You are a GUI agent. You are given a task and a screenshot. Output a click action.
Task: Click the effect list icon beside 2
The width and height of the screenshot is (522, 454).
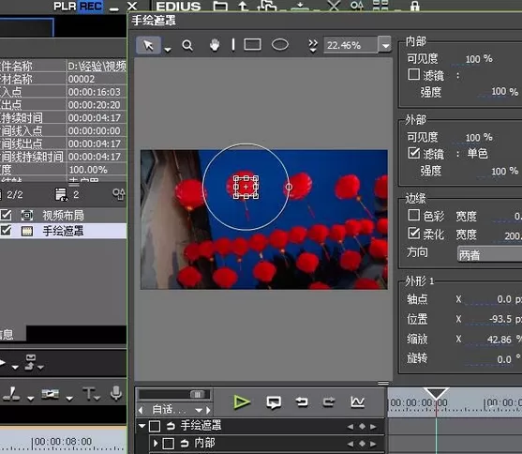click(x=61, y=195)
